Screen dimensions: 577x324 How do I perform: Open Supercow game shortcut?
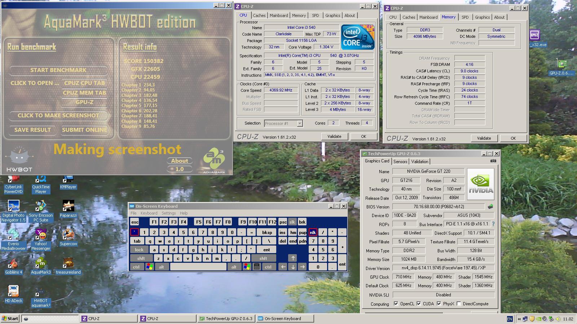[68, 238]
